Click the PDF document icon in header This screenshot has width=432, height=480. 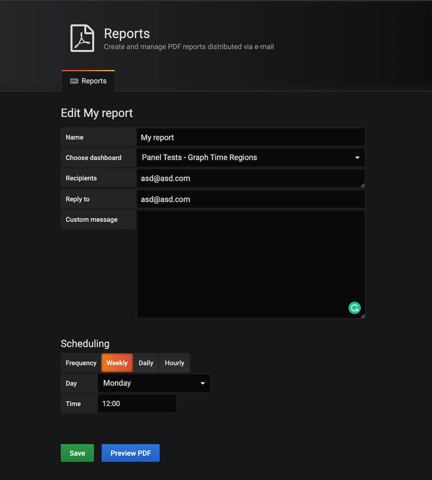pyautogui.click(x=82, y=38)
